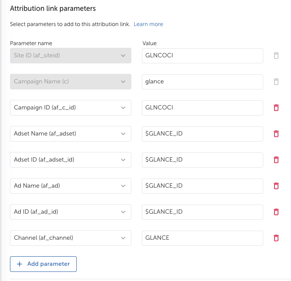291x281 pixels.
Task: Open the Ad ID (af_ad_id) dropdown
Action: 71,212
